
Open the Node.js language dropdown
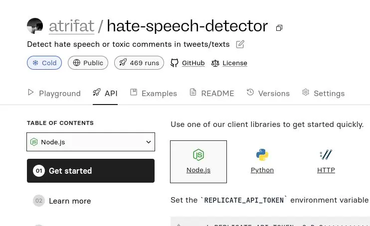pos(90,142)
